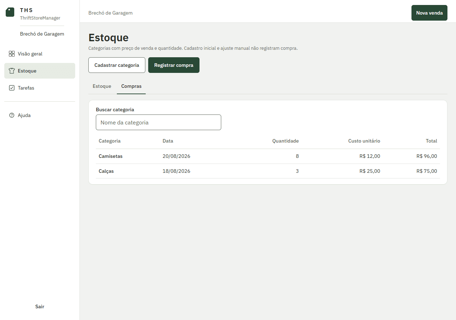Click Brechó de Garagem store name in sidebar
The image size is (456, 320).
point(42,34)
